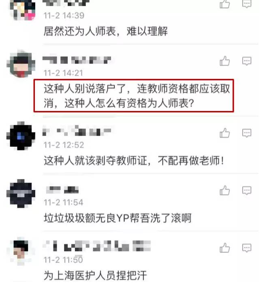This screenshot has width=263, height=284.
Task: Open the username above 11-2 11:50
Action: click(97, 246)
